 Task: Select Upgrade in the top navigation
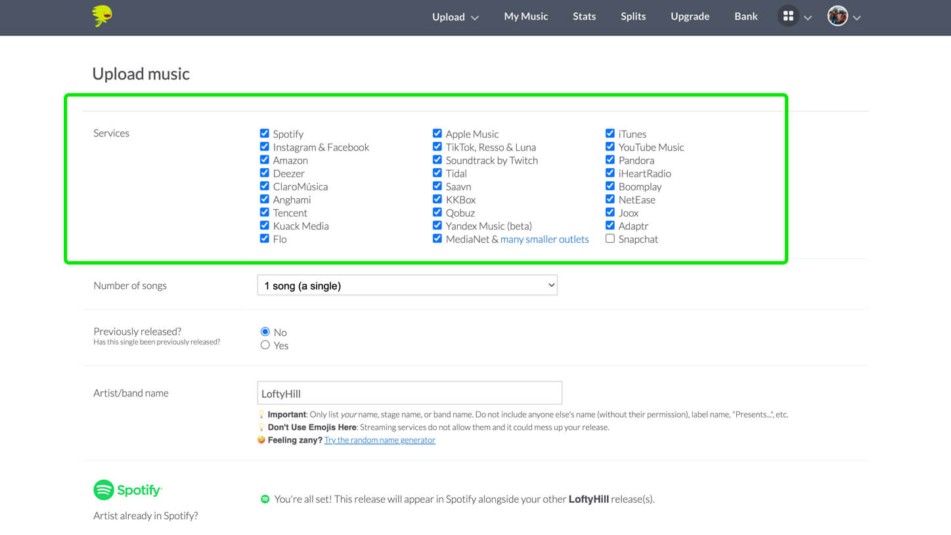(x=690, y=16)
